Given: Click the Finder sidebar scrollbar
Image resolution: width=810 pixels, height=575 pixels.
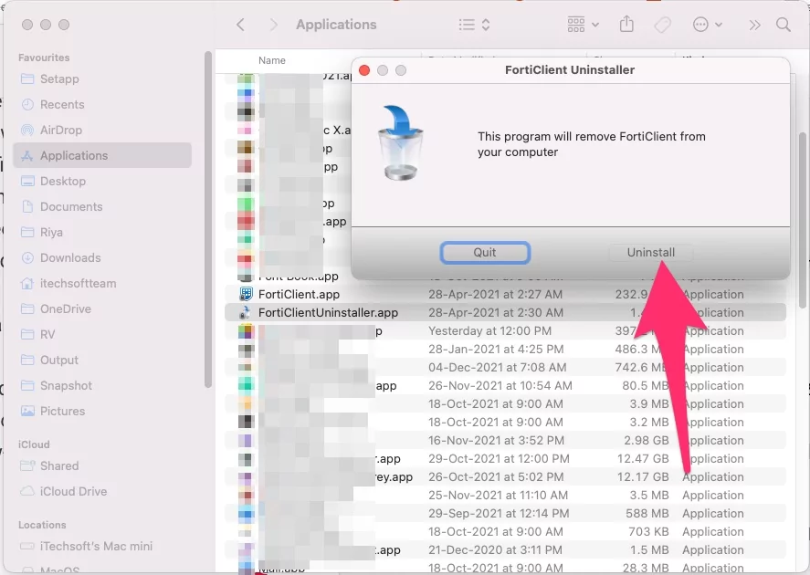Looking at the screenshot, I should point(208,219).
